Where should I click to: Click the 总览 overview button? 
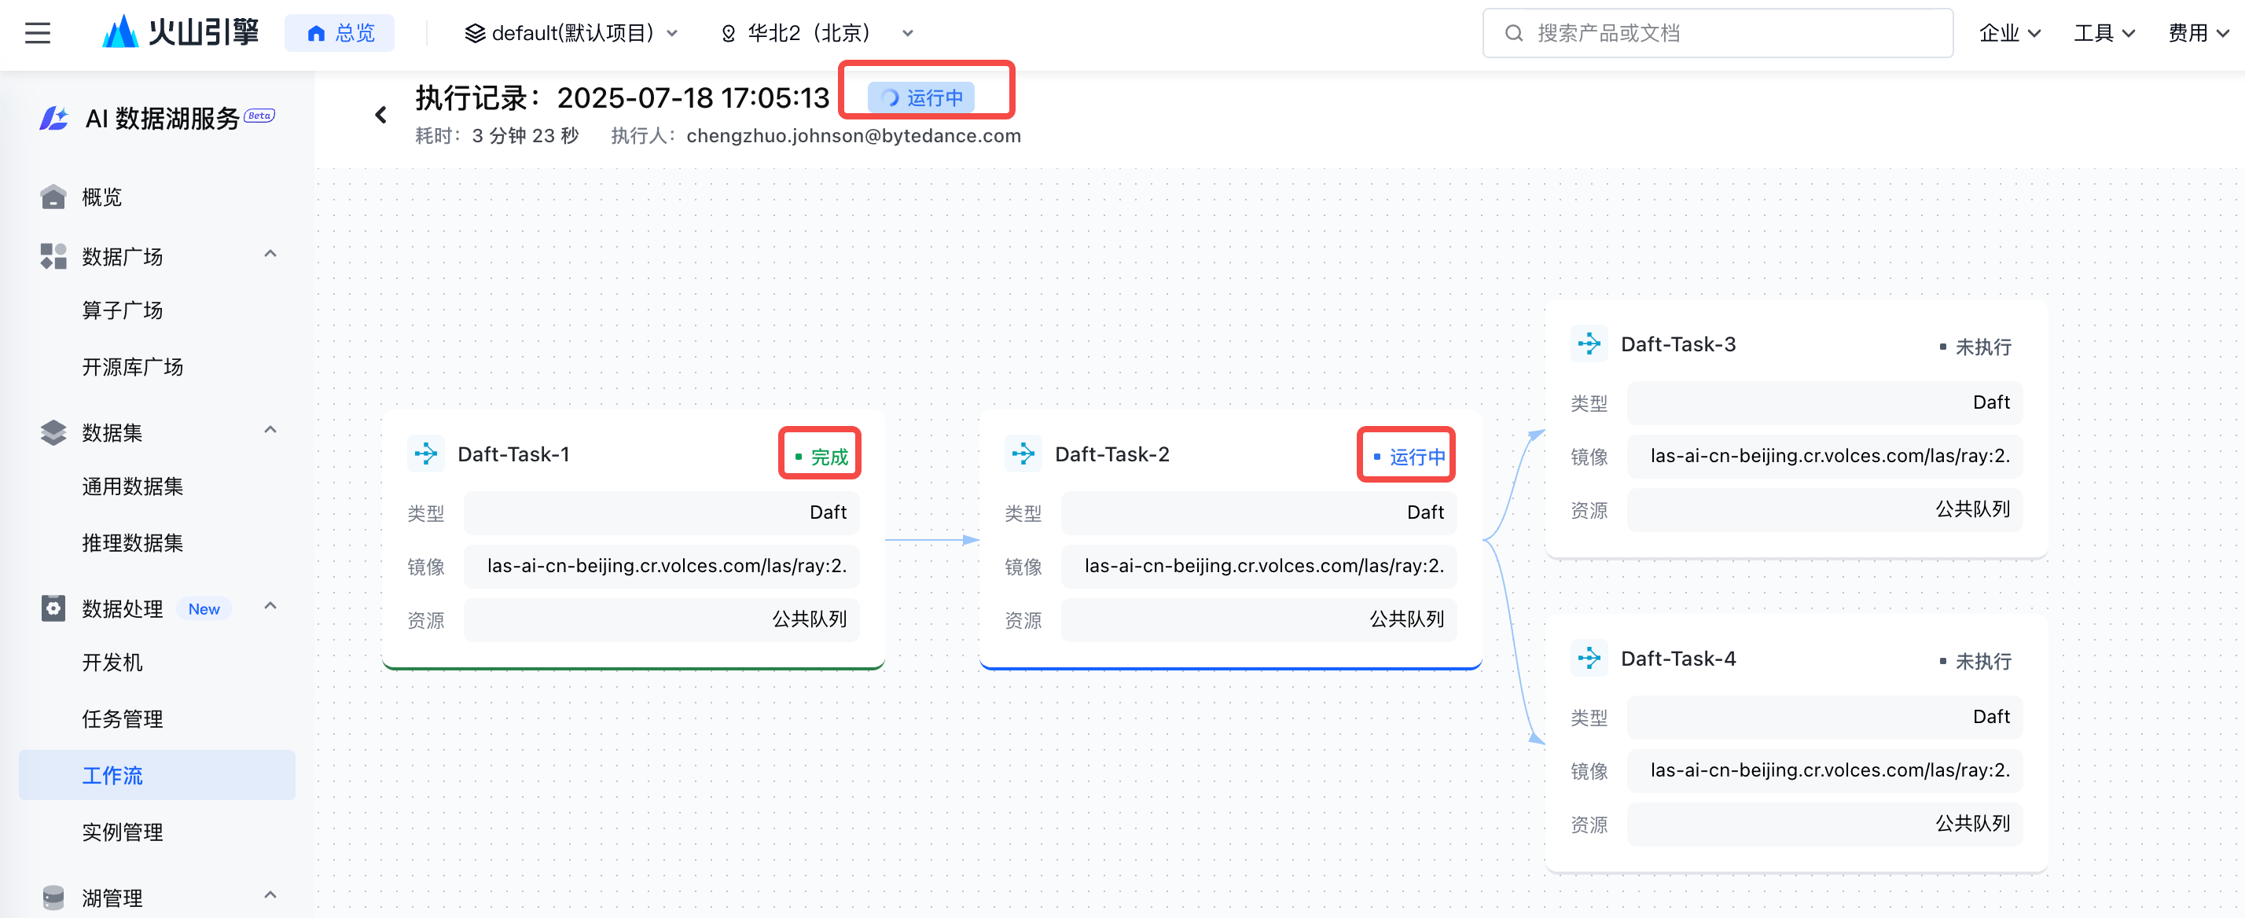340,33
